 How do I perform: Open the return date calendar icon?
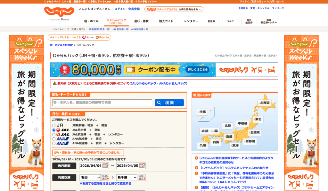click(142, 166)
